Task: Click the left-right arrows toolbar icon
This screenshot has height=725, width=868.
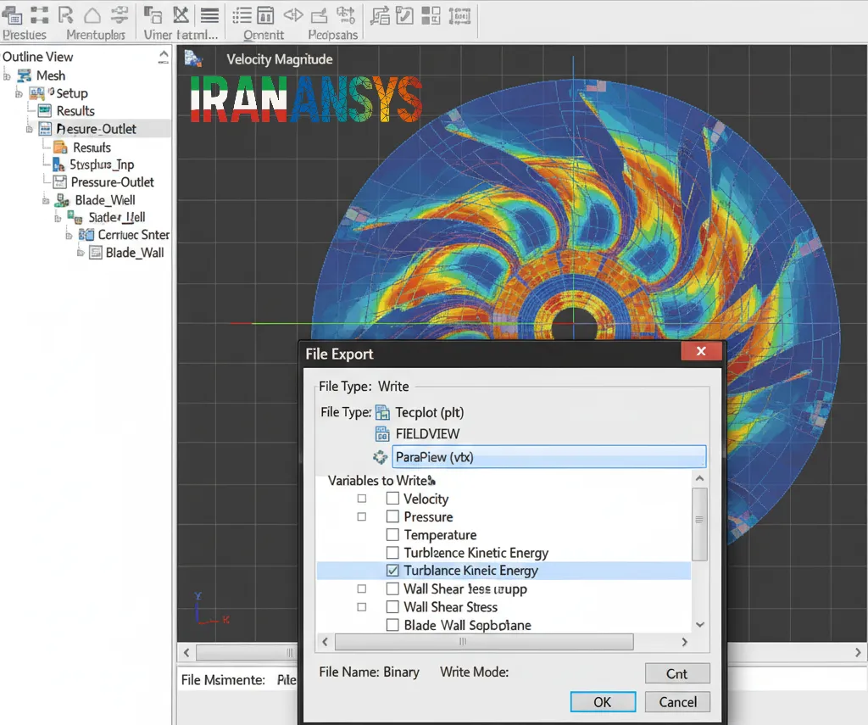Action: pyautogui.click(x=293, y=15)
